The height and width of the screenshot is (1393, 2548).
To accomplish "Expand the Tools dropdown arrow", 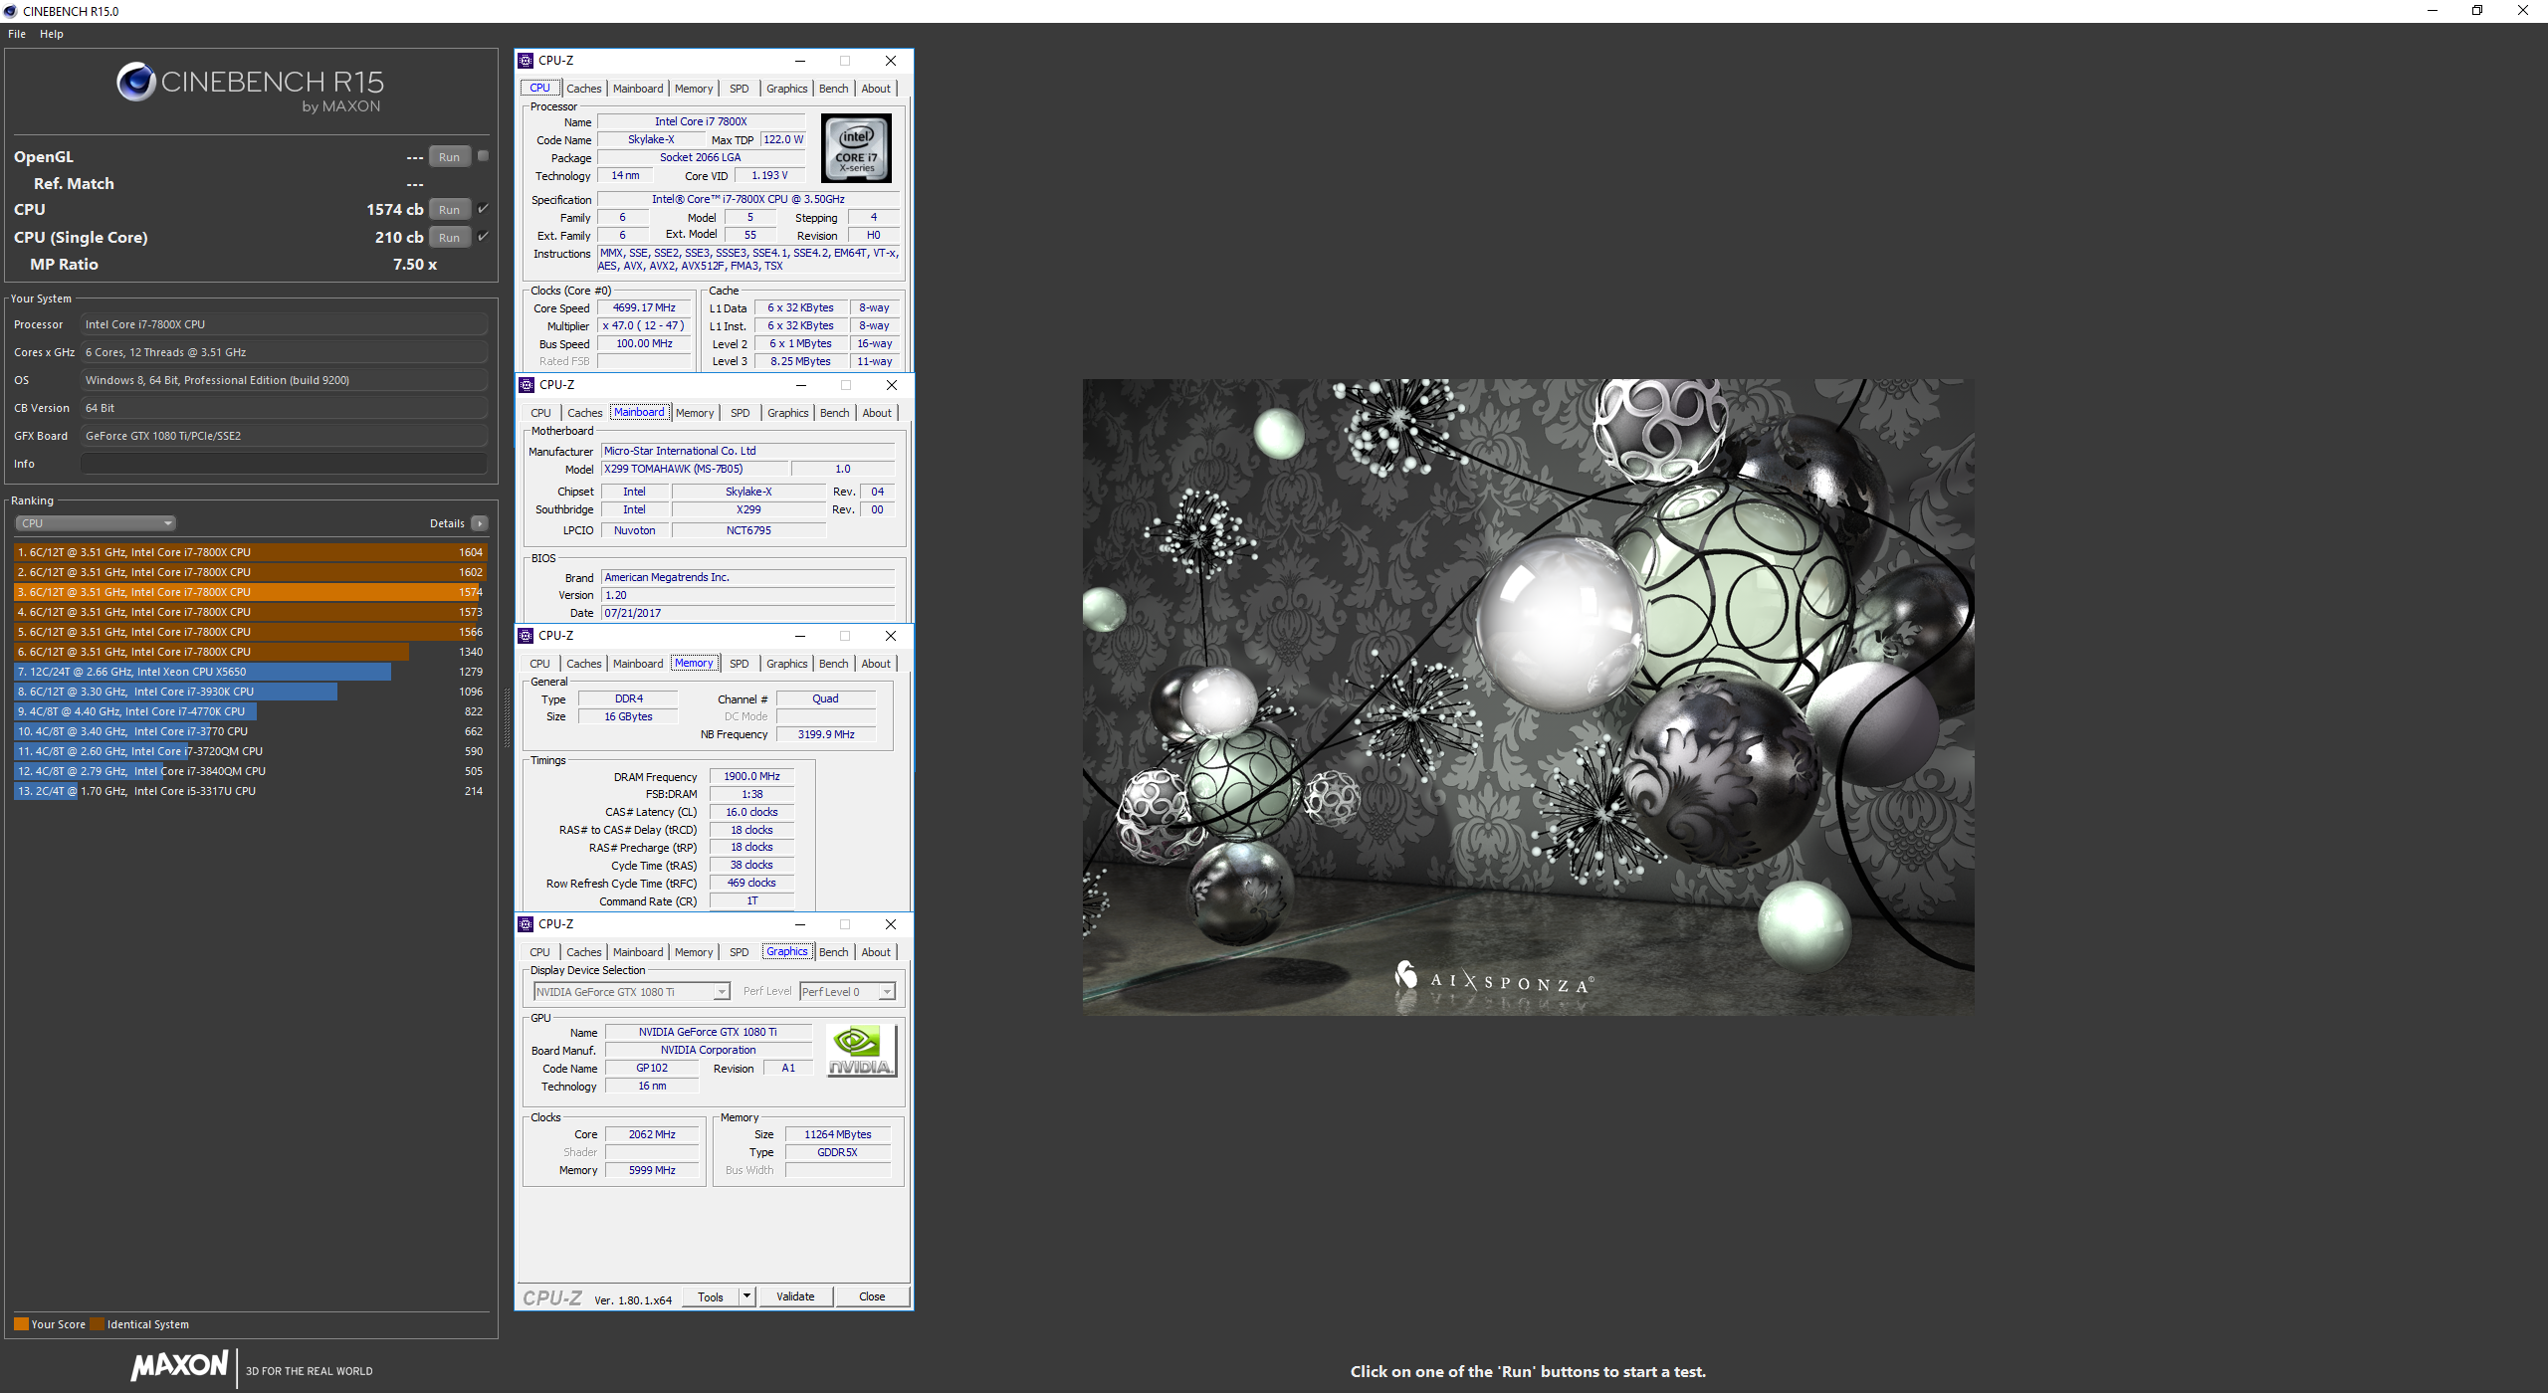I will pos(747,1296).
